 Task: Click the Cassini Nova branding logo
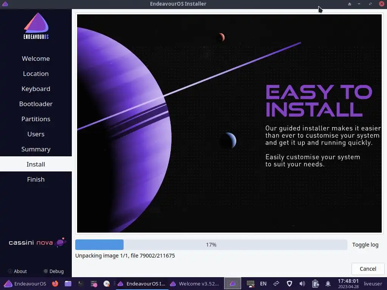click(37, 242)
